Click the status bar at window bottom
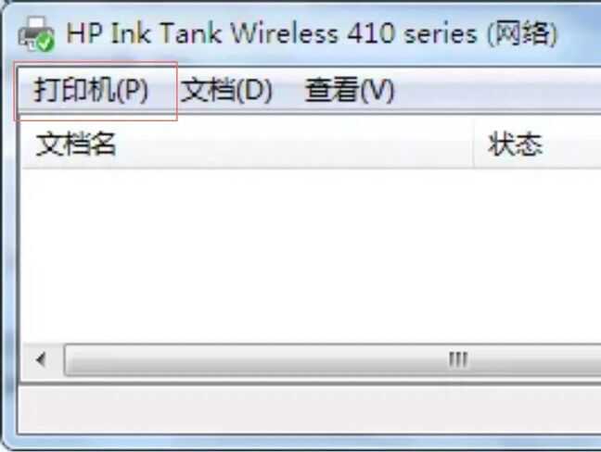Viewport: 601px width, 452px height. tap(310, 408)
